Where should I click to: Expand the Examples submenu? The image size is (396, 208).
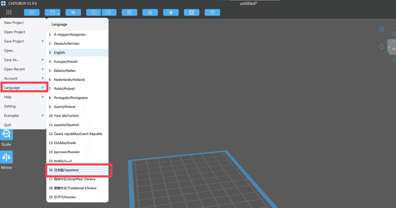click(x=23, y=115)
